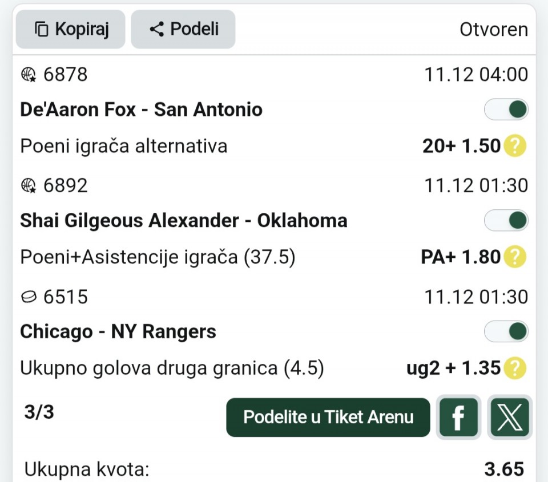Image resolution: width=548 pixels, height=482 pixels.
Task: Click basketball icon beside code 6892
Action: point(29,185)
